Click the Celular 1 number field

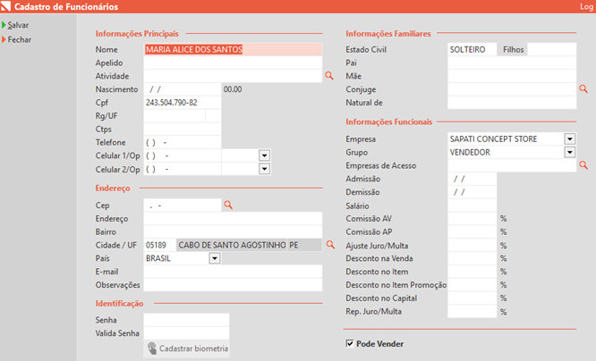coord(182,155)
